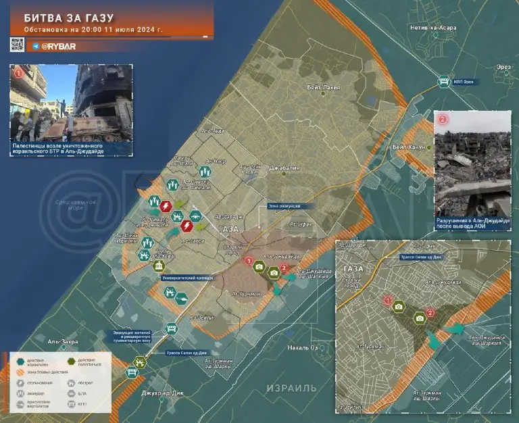This screenshot has height=423, width=519.
Task: Click the вертолетов presence icon in legend
Action: [22, 404]
